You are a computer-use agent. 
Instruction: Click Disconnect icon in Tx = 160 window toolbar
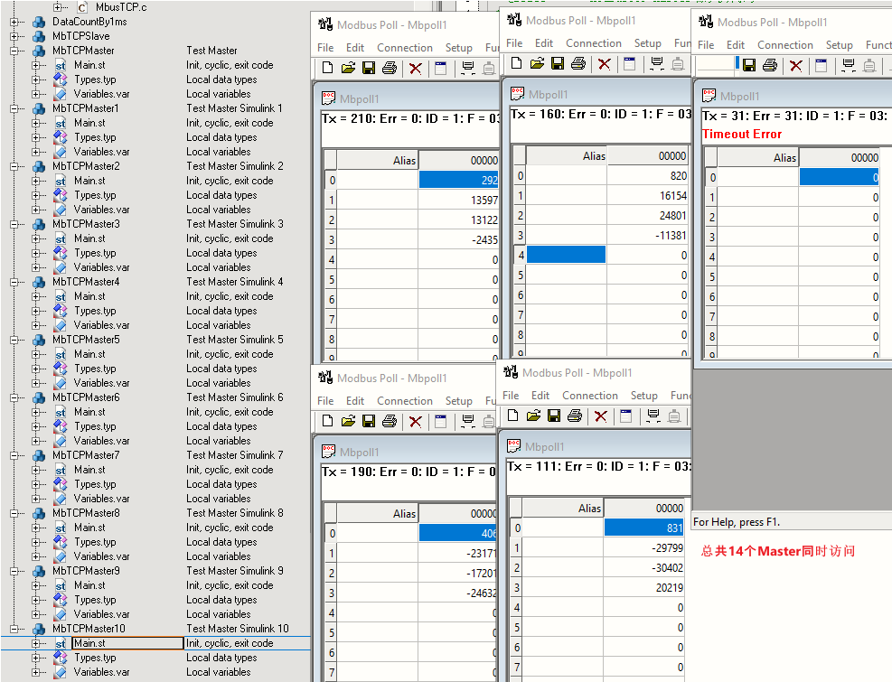(678, 64)
